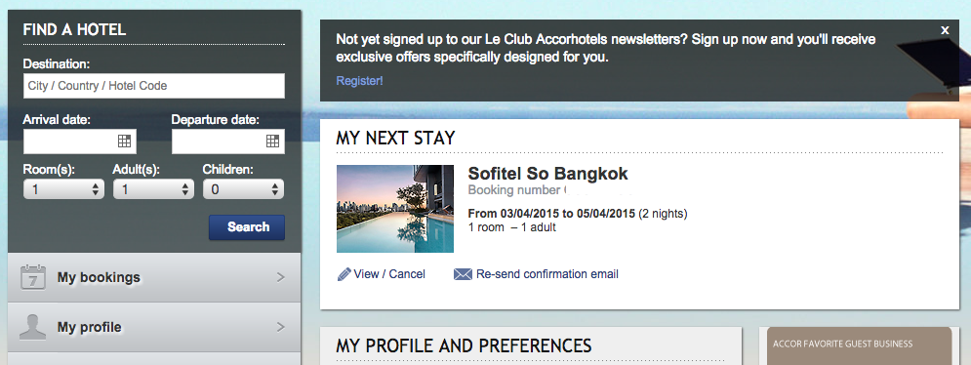971x365 pixels.
Task: Click the Register! link
Action: click(360, 81)
